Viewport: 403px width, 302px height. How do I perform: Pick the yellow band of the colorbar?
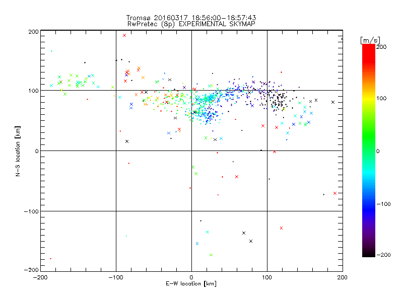[x=369, y=99]
